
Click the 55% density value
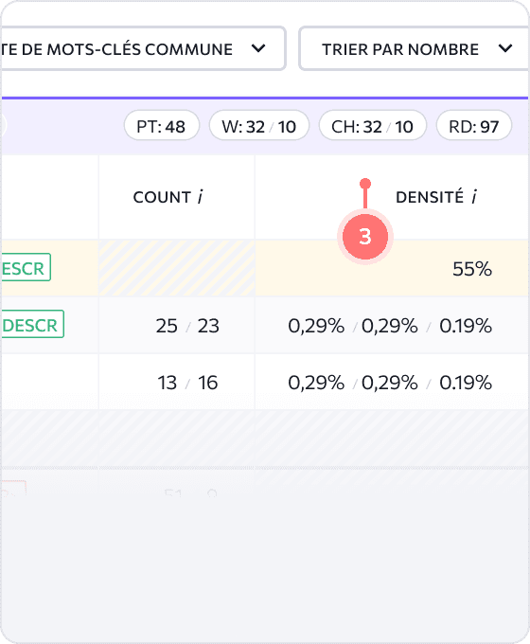click(472, 269)
